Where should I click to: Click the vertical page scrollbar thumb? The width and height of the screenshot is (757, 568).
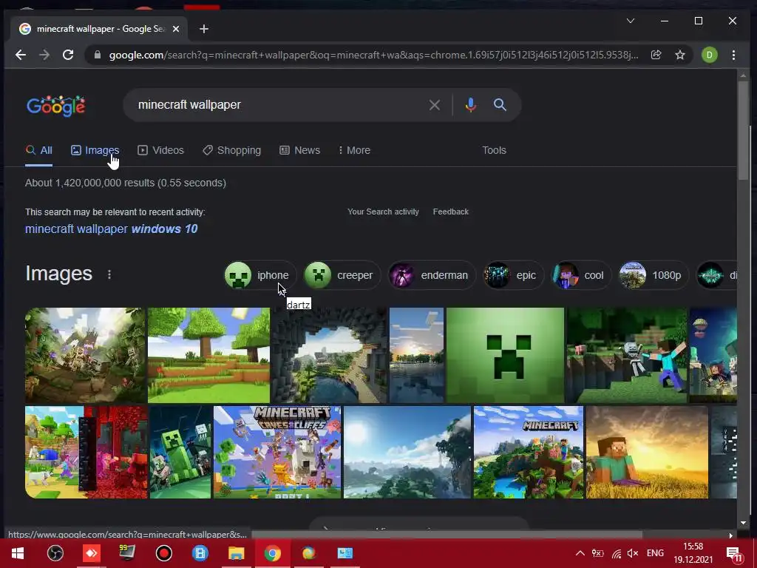(743, 130)
